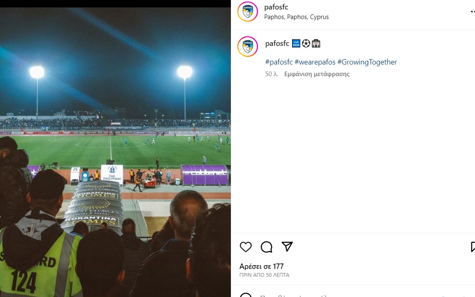Open the pafosfc username in the caption
Viewport: 475px width, 297px height.
[x=277, y=43]
